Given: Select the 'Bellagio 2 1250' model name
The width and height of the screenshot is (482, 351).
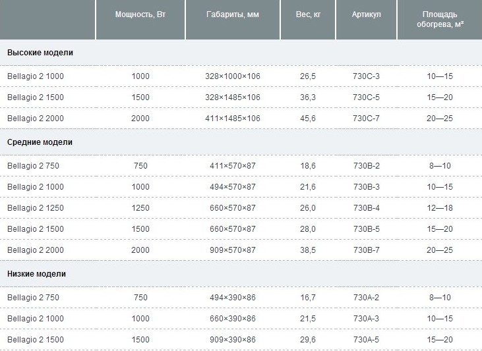Looking at the screenshot, I should click(x=36, y=208).
